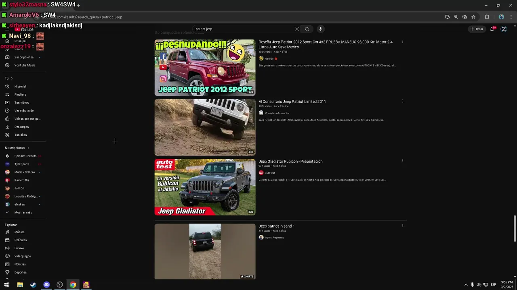Expand Mostrar más subscriptions
Viewport: 517px width, 290px height.
point(23,213)
